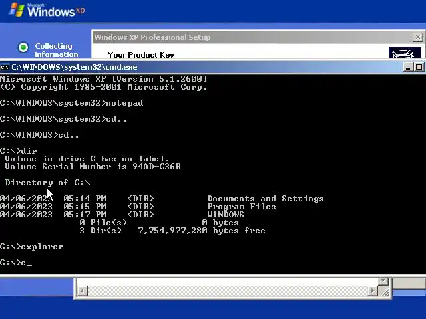Viewport: 426px width, 319px height.
Task: Click the 'Program Files' directory entry
Action: pyautogui.click(x=242, y=207)
